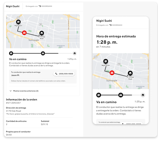
Task: Call the driver at (555) 555-5555
Action: coord(64,74)
